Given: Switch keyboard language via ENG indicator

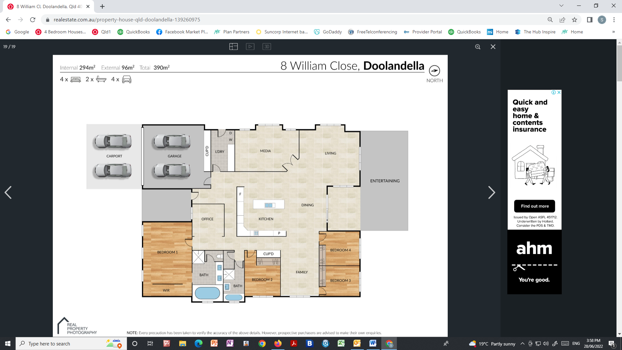Looking at the screenshot, I should pyautogui.click(x=576, y=344).
